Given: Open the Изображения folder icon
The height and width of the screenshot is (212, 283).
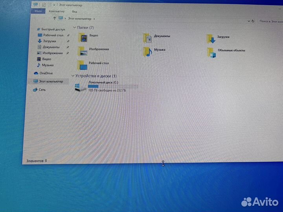Looking at the screenshot, I should tap(83, 51).
